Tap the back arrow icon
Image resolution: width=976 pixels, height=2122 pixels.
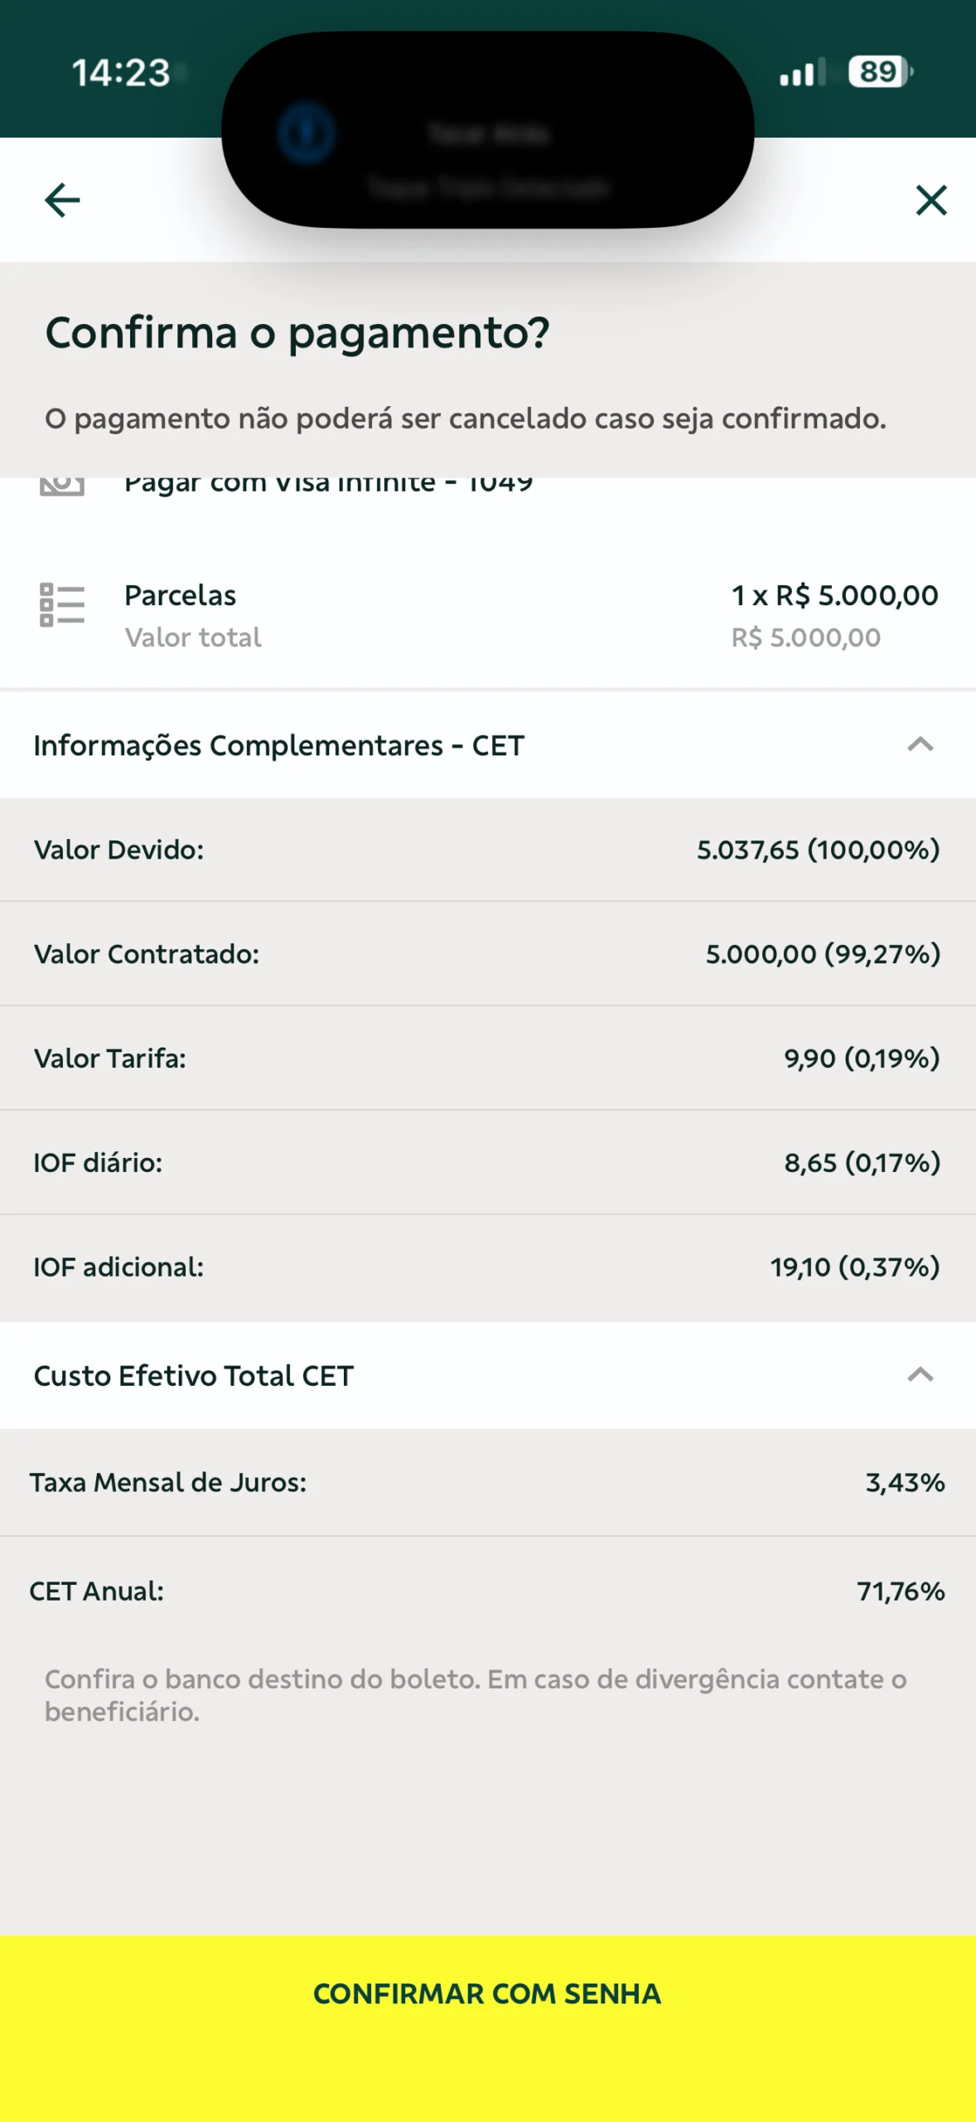(62, 200)
